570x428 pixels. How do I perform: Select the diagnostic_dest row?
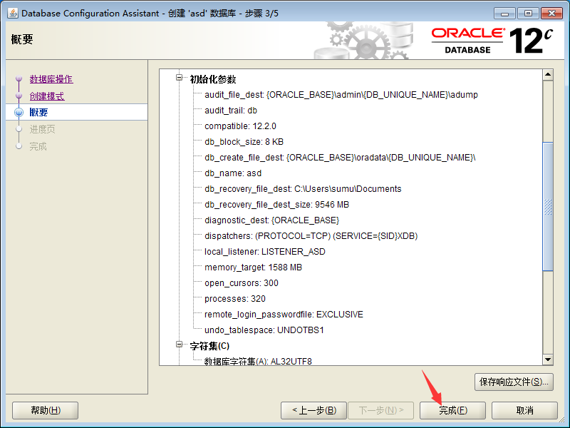coord(271,220)
